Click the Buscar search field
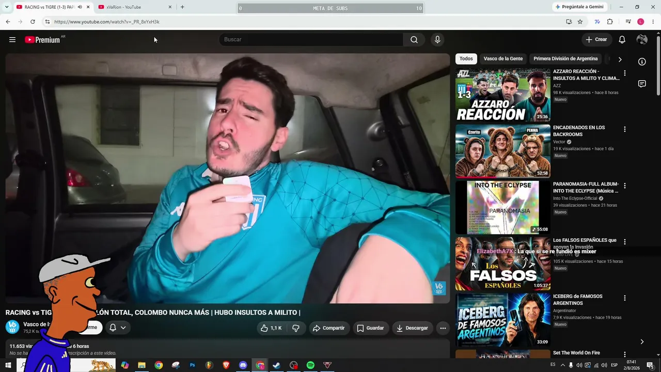Image resolution: width=661 pixels, height=372 pixels. 311,40
